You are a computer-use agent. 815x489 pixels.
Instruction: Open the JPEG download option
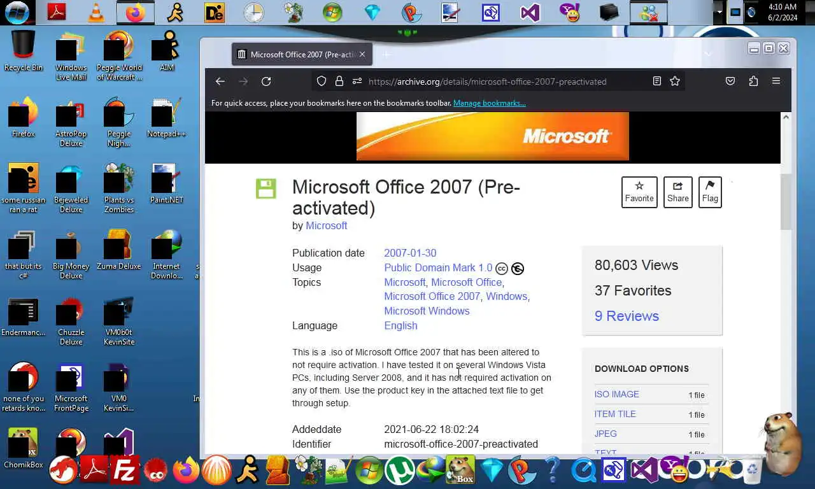(x=606, y=434)
